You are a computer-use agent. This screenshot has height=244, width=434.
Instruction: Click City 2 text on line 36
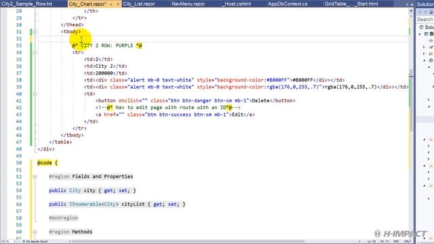104,66
